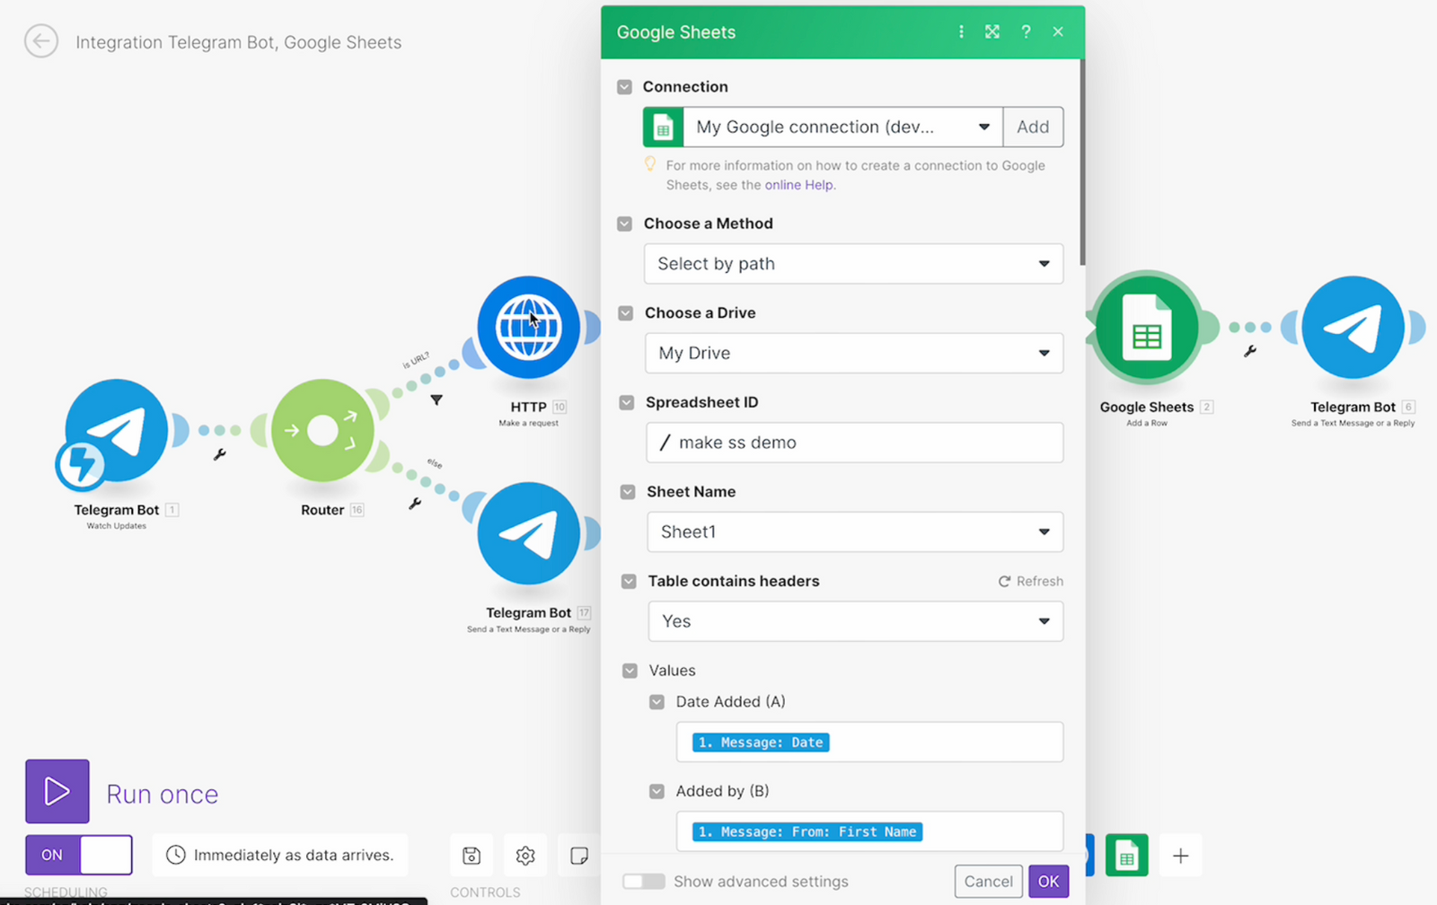Open the three-dot menu in the Google Sheets header
1437x905 pixels.
(x=961, y=31)
